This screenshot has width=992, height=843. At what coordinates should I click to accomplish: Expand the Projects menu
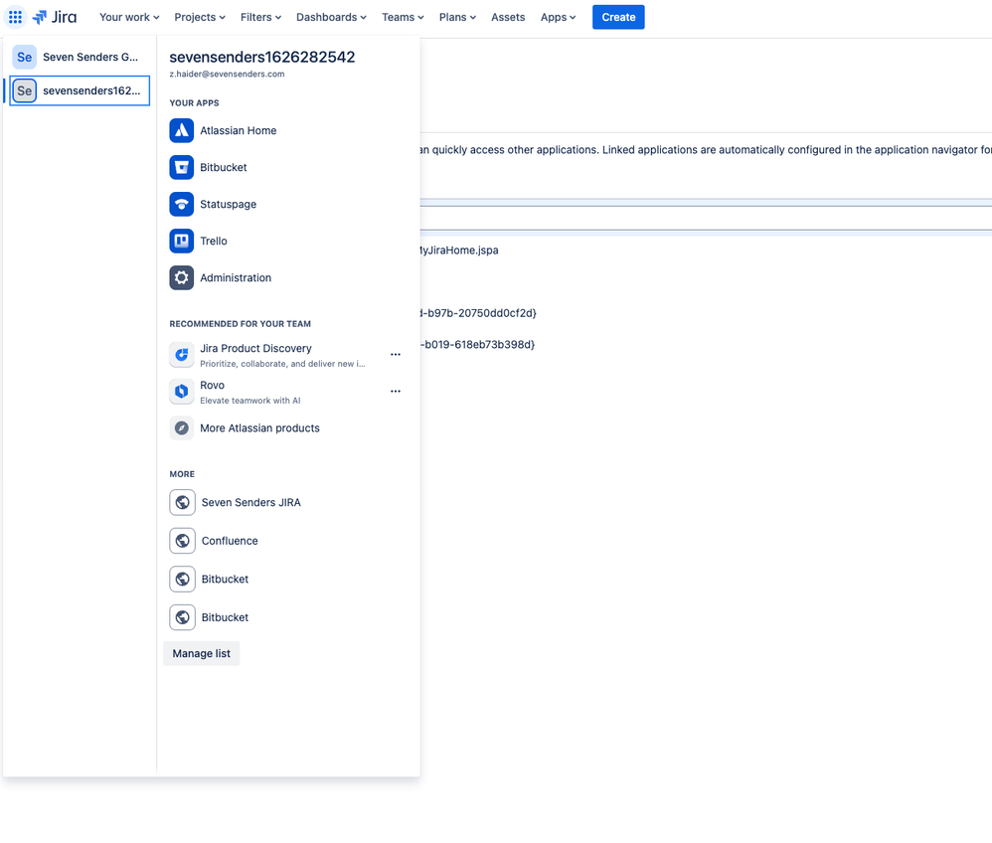(199, 17)
